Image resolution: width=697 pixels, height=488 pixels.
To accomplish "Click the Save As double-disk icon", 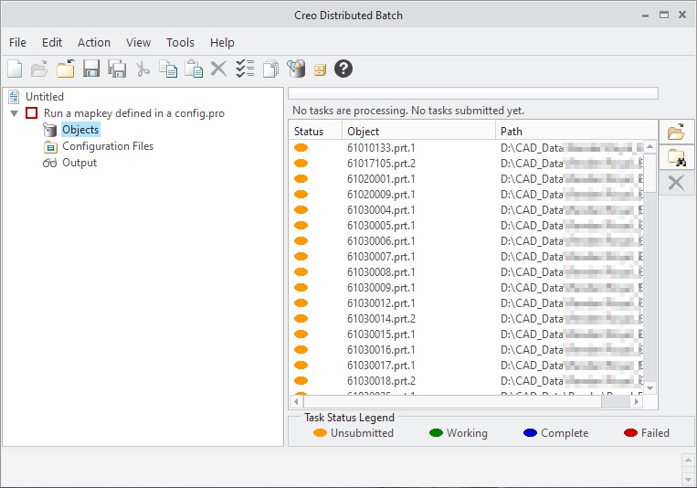I will (117, 69).
